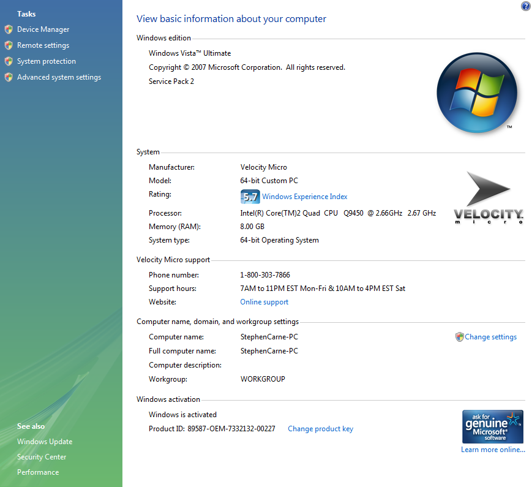Open Windows Update under See also
532x487 pixels.
point(45,442)
